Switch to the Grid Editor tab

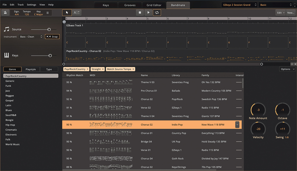click(154, 5)
